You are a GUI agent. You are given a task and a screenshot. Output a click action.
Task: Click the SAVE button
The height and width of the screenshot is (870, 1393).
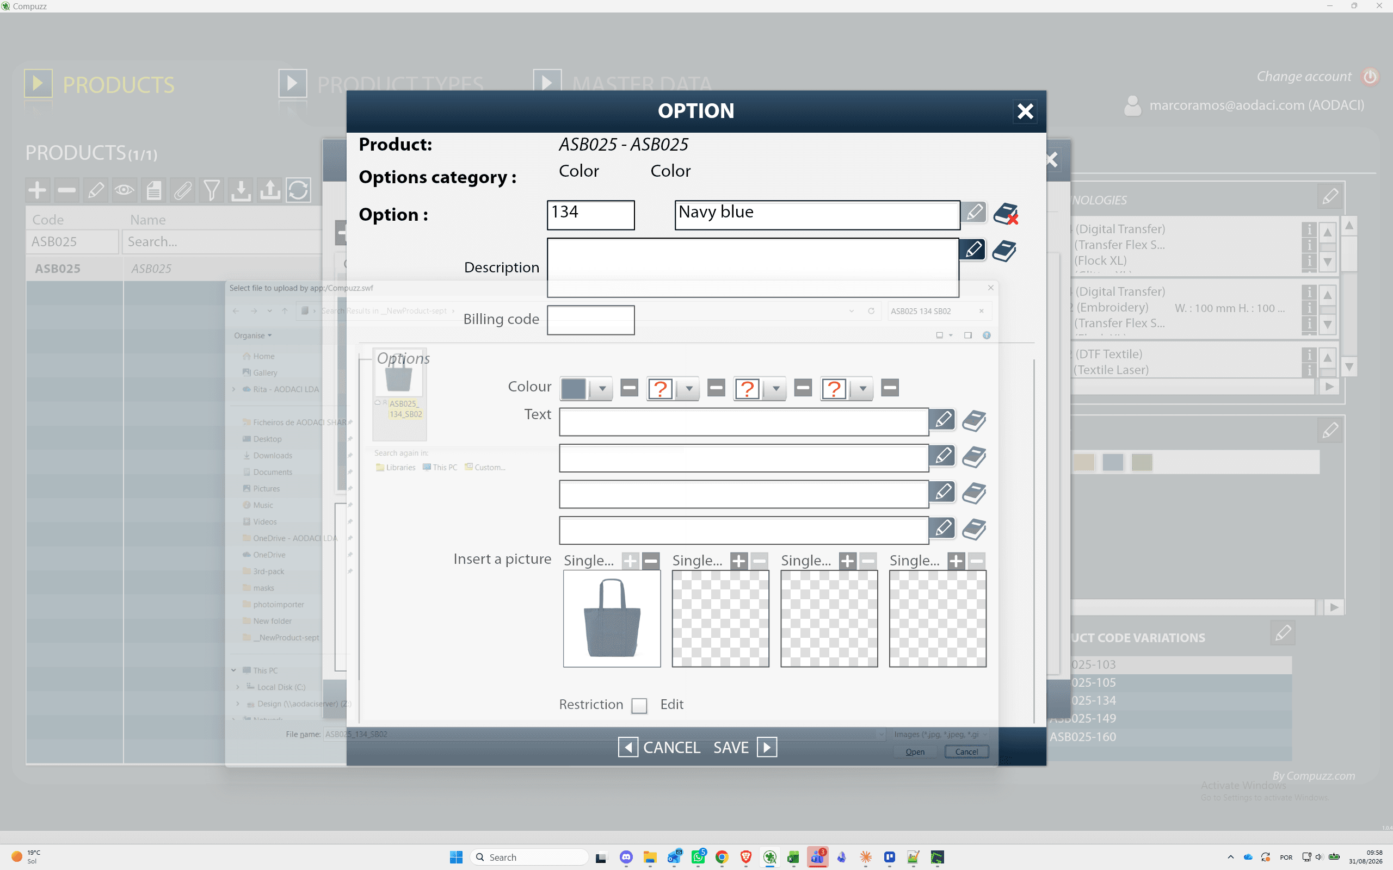click(745, 748)
